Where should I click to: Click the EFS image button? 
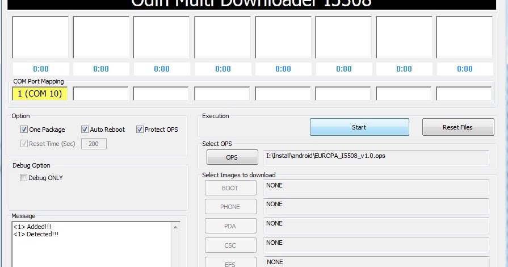coord(230,263)
